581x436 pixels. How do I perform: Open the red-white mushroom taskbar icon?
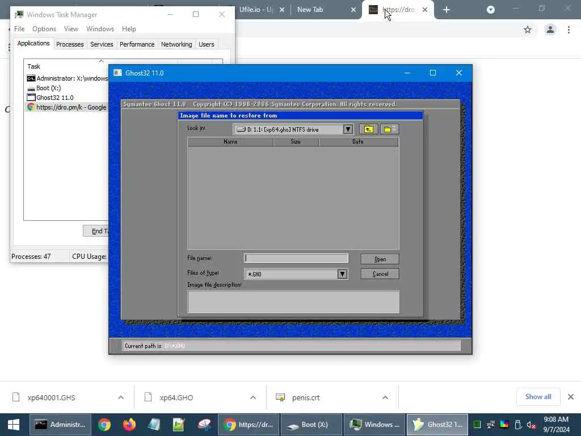coord(204,425)
